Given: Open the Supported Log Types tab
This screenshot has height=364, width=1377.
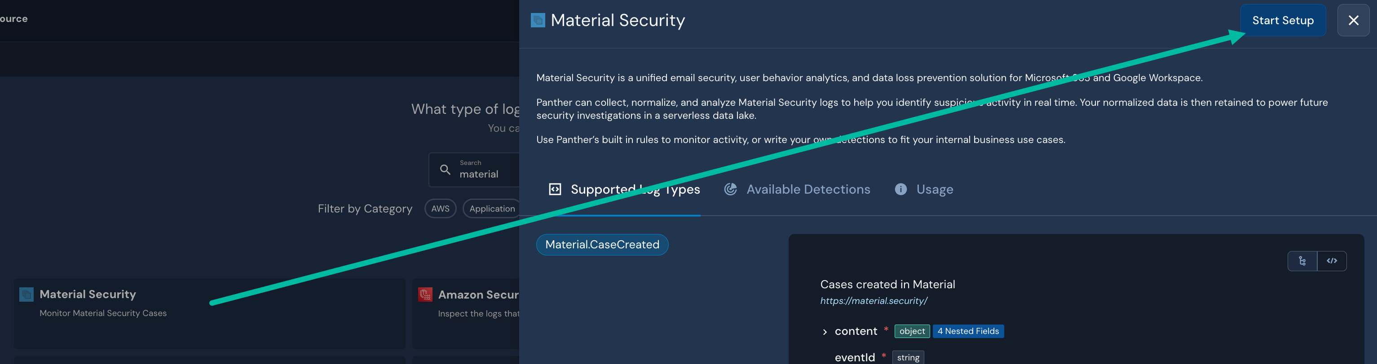Looking at the screenshot, I should click(624, 190).
